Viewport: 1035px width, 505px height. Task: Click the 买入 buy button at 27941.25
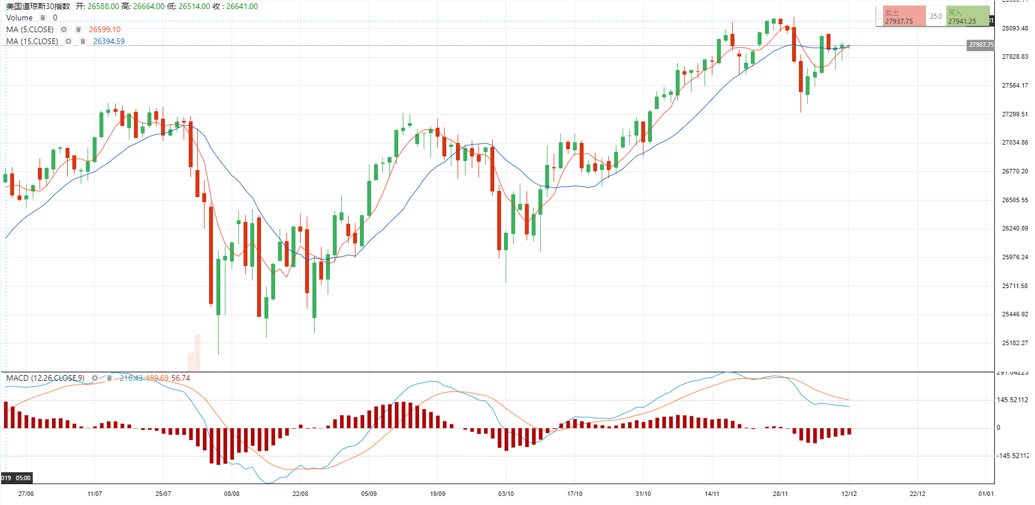[967, 16]
